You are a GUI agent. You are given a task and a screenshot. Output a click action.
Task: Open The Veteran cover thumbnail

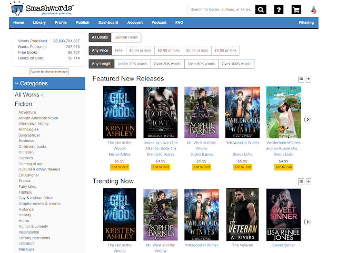pos(242,215)
